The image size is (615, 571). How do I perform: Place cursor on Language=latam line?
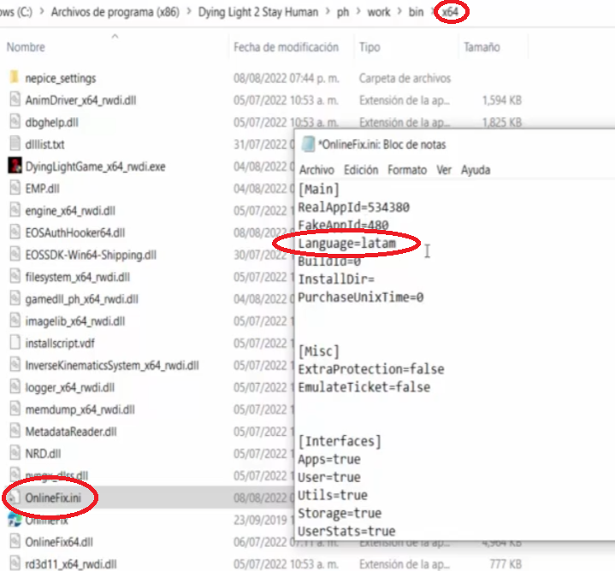coord(346,244)
